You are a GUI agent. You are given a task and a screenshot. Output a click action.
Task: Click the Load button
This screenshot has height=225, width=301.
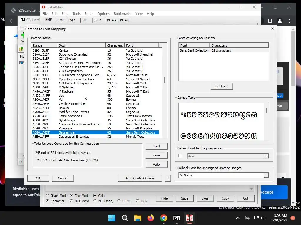point(156,146)
